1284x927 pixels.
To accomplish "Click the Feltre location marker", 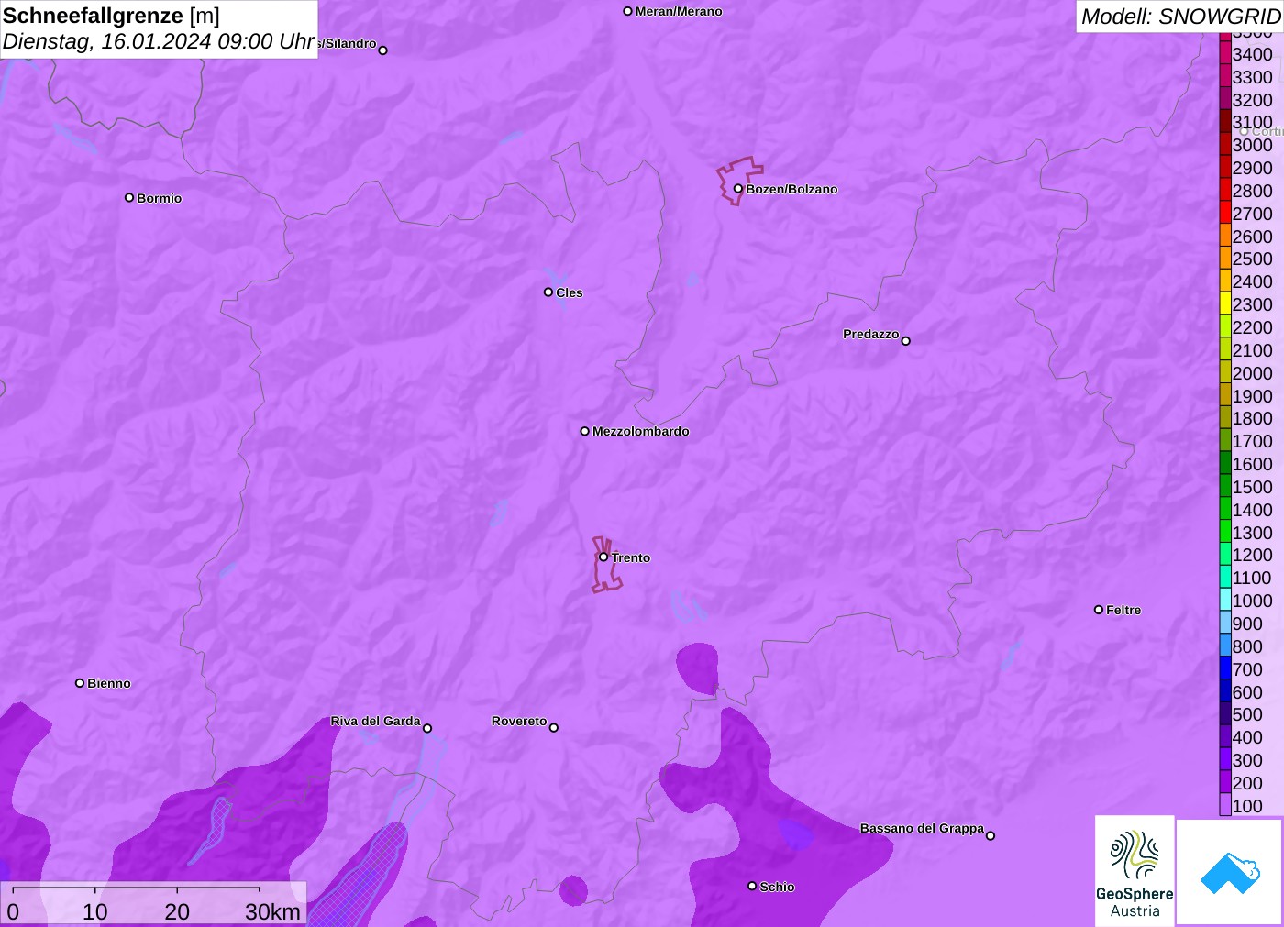I will pyautogui.click(x=1099, y=610).
